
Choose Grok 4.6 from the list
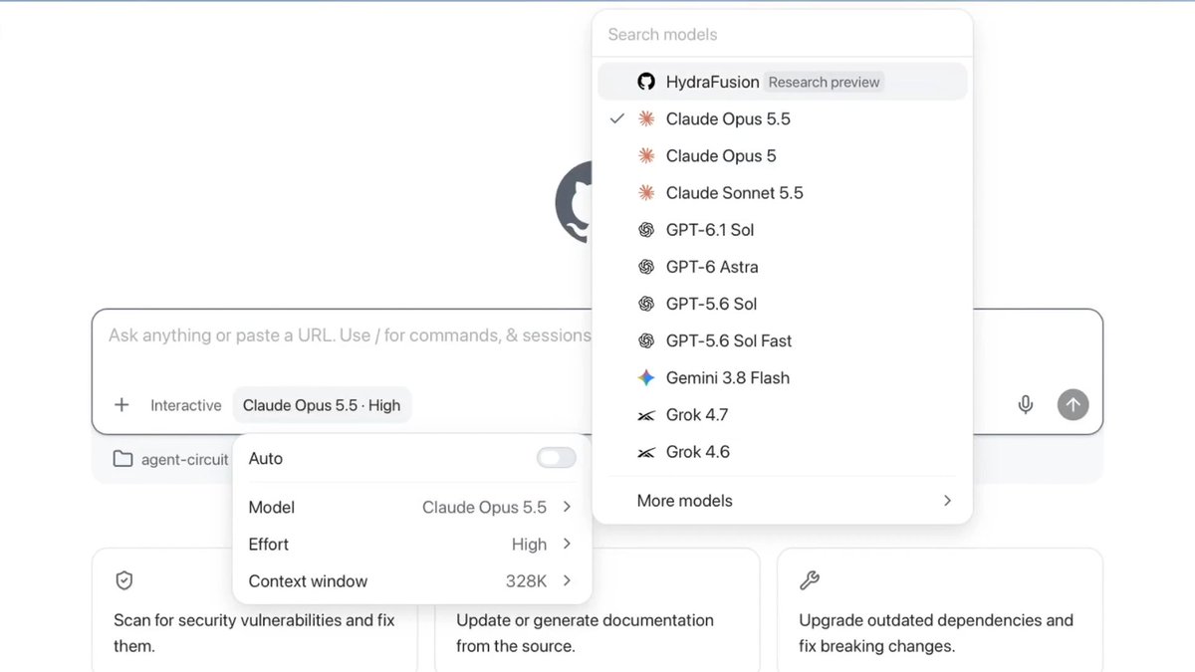pos(783,452)
